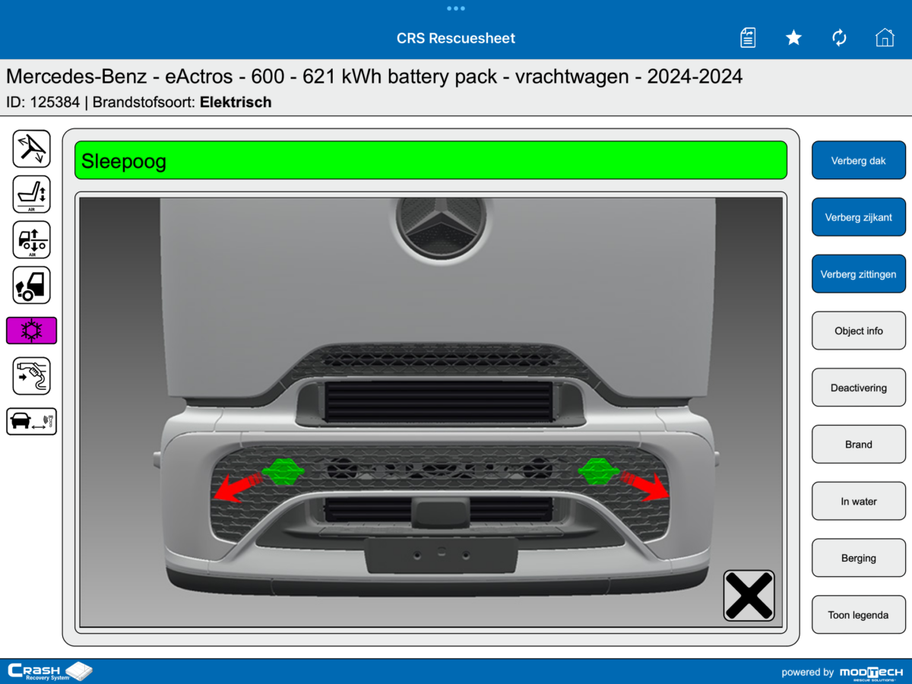The width and height of the screenshot is (912, 684).
Task: Toggle Verberg dak to hide roof
Action: [x=859, y=160]
